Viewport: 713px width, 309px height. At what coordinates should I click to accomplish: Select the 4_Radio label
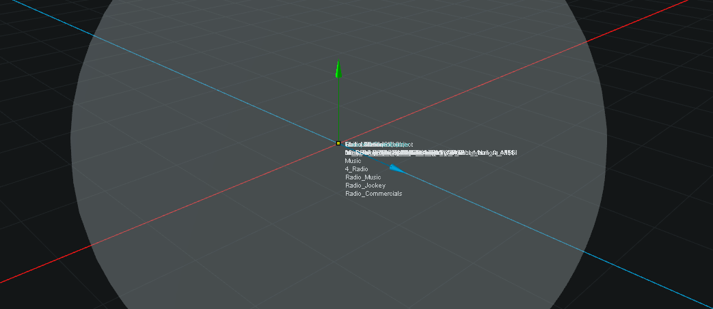pyautogui.click(x=357, y=168)
